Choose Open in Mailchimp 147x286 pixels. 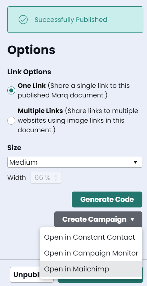point(91,269)
